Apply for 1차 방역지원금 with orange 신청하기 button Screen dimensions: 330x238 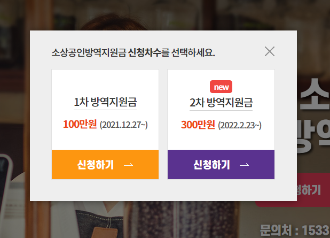105,164
